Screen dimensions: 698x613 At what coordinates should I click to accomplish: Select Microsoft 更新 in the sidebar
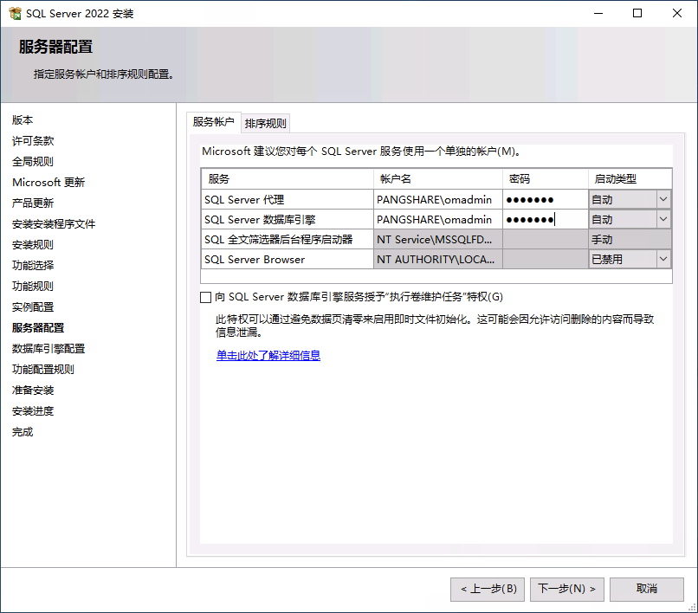coord(46,182)
